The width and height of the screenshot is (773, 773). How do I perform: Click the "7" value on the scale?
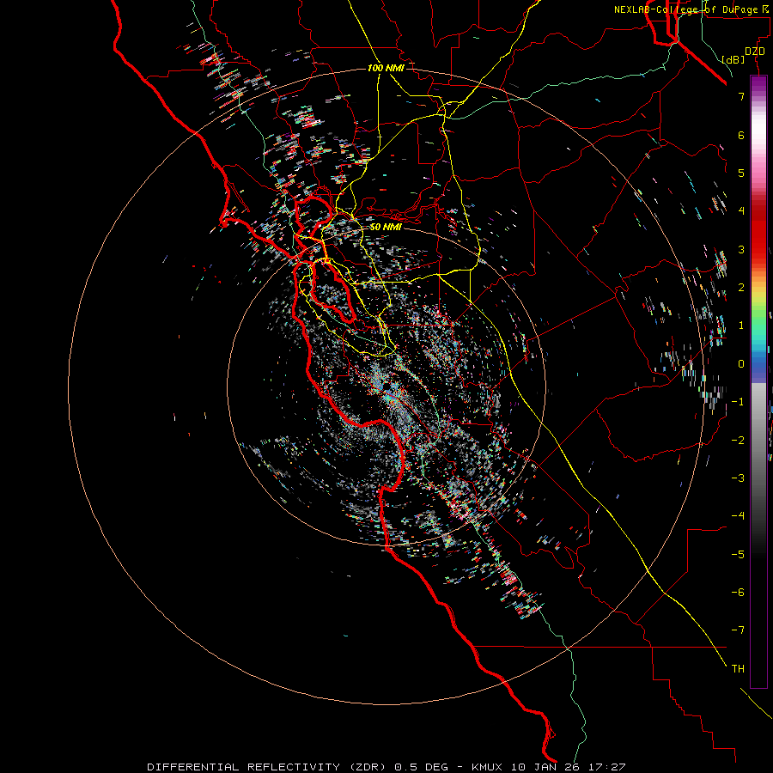[741, 96]
